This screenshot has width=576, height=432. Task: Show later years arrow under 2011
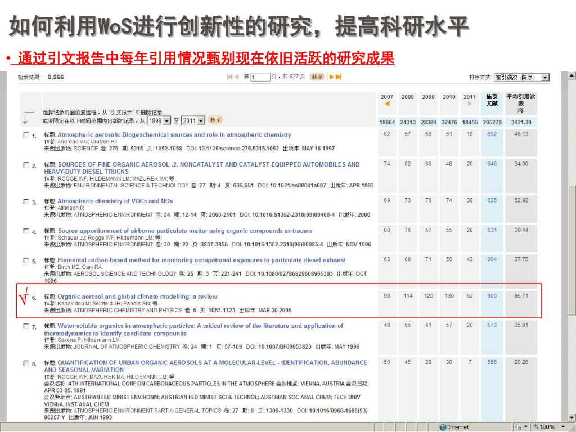tap(470, 104)
